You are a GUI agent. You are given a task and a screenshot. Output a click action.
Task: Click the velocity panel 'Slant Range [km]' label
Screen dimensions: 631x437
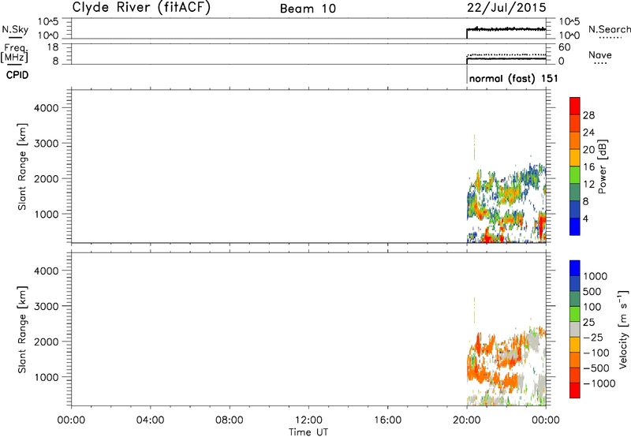coord(22,330)
